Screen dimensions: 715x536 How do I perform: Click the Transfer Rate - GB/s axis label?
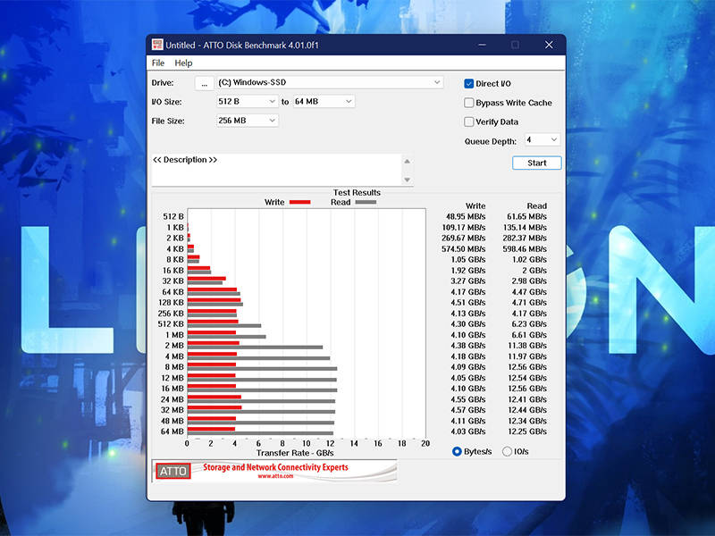coord(295,453)
